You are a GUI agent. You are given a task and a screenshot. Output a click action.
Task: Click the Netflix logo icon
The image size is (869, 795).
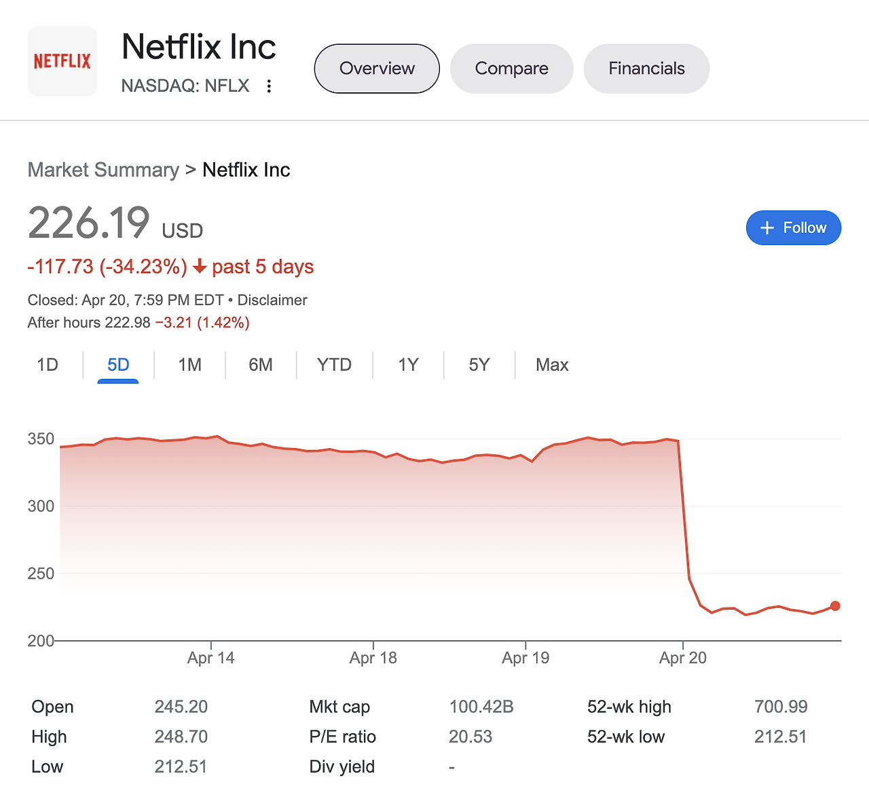(62, 61)
